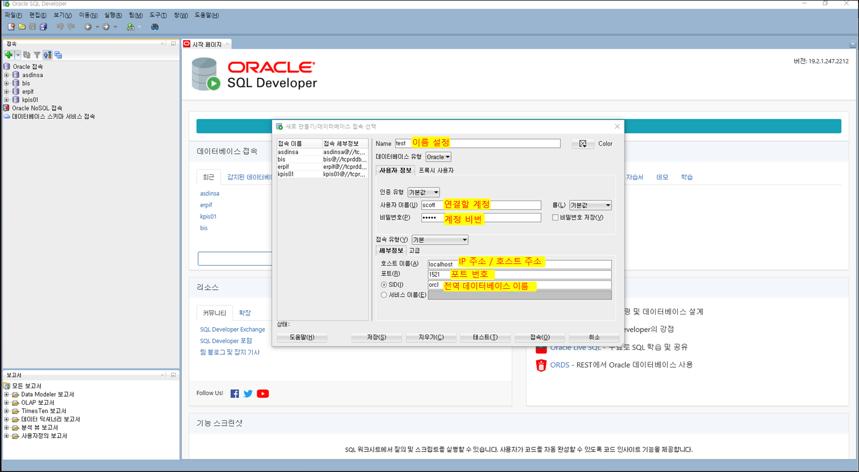The image size is (859, 472).
Task: Click the Oracle NoSQL 접속 icon
Action: pos(6,108)
